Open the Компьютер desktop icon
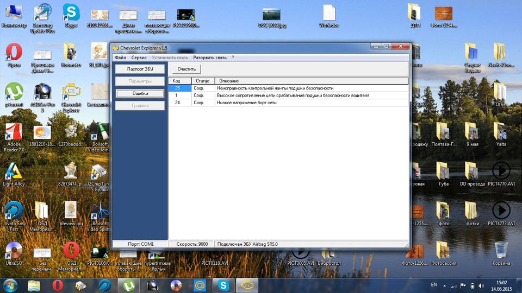The height and width of the screenshot is (293, 522). tap(14, 16)
